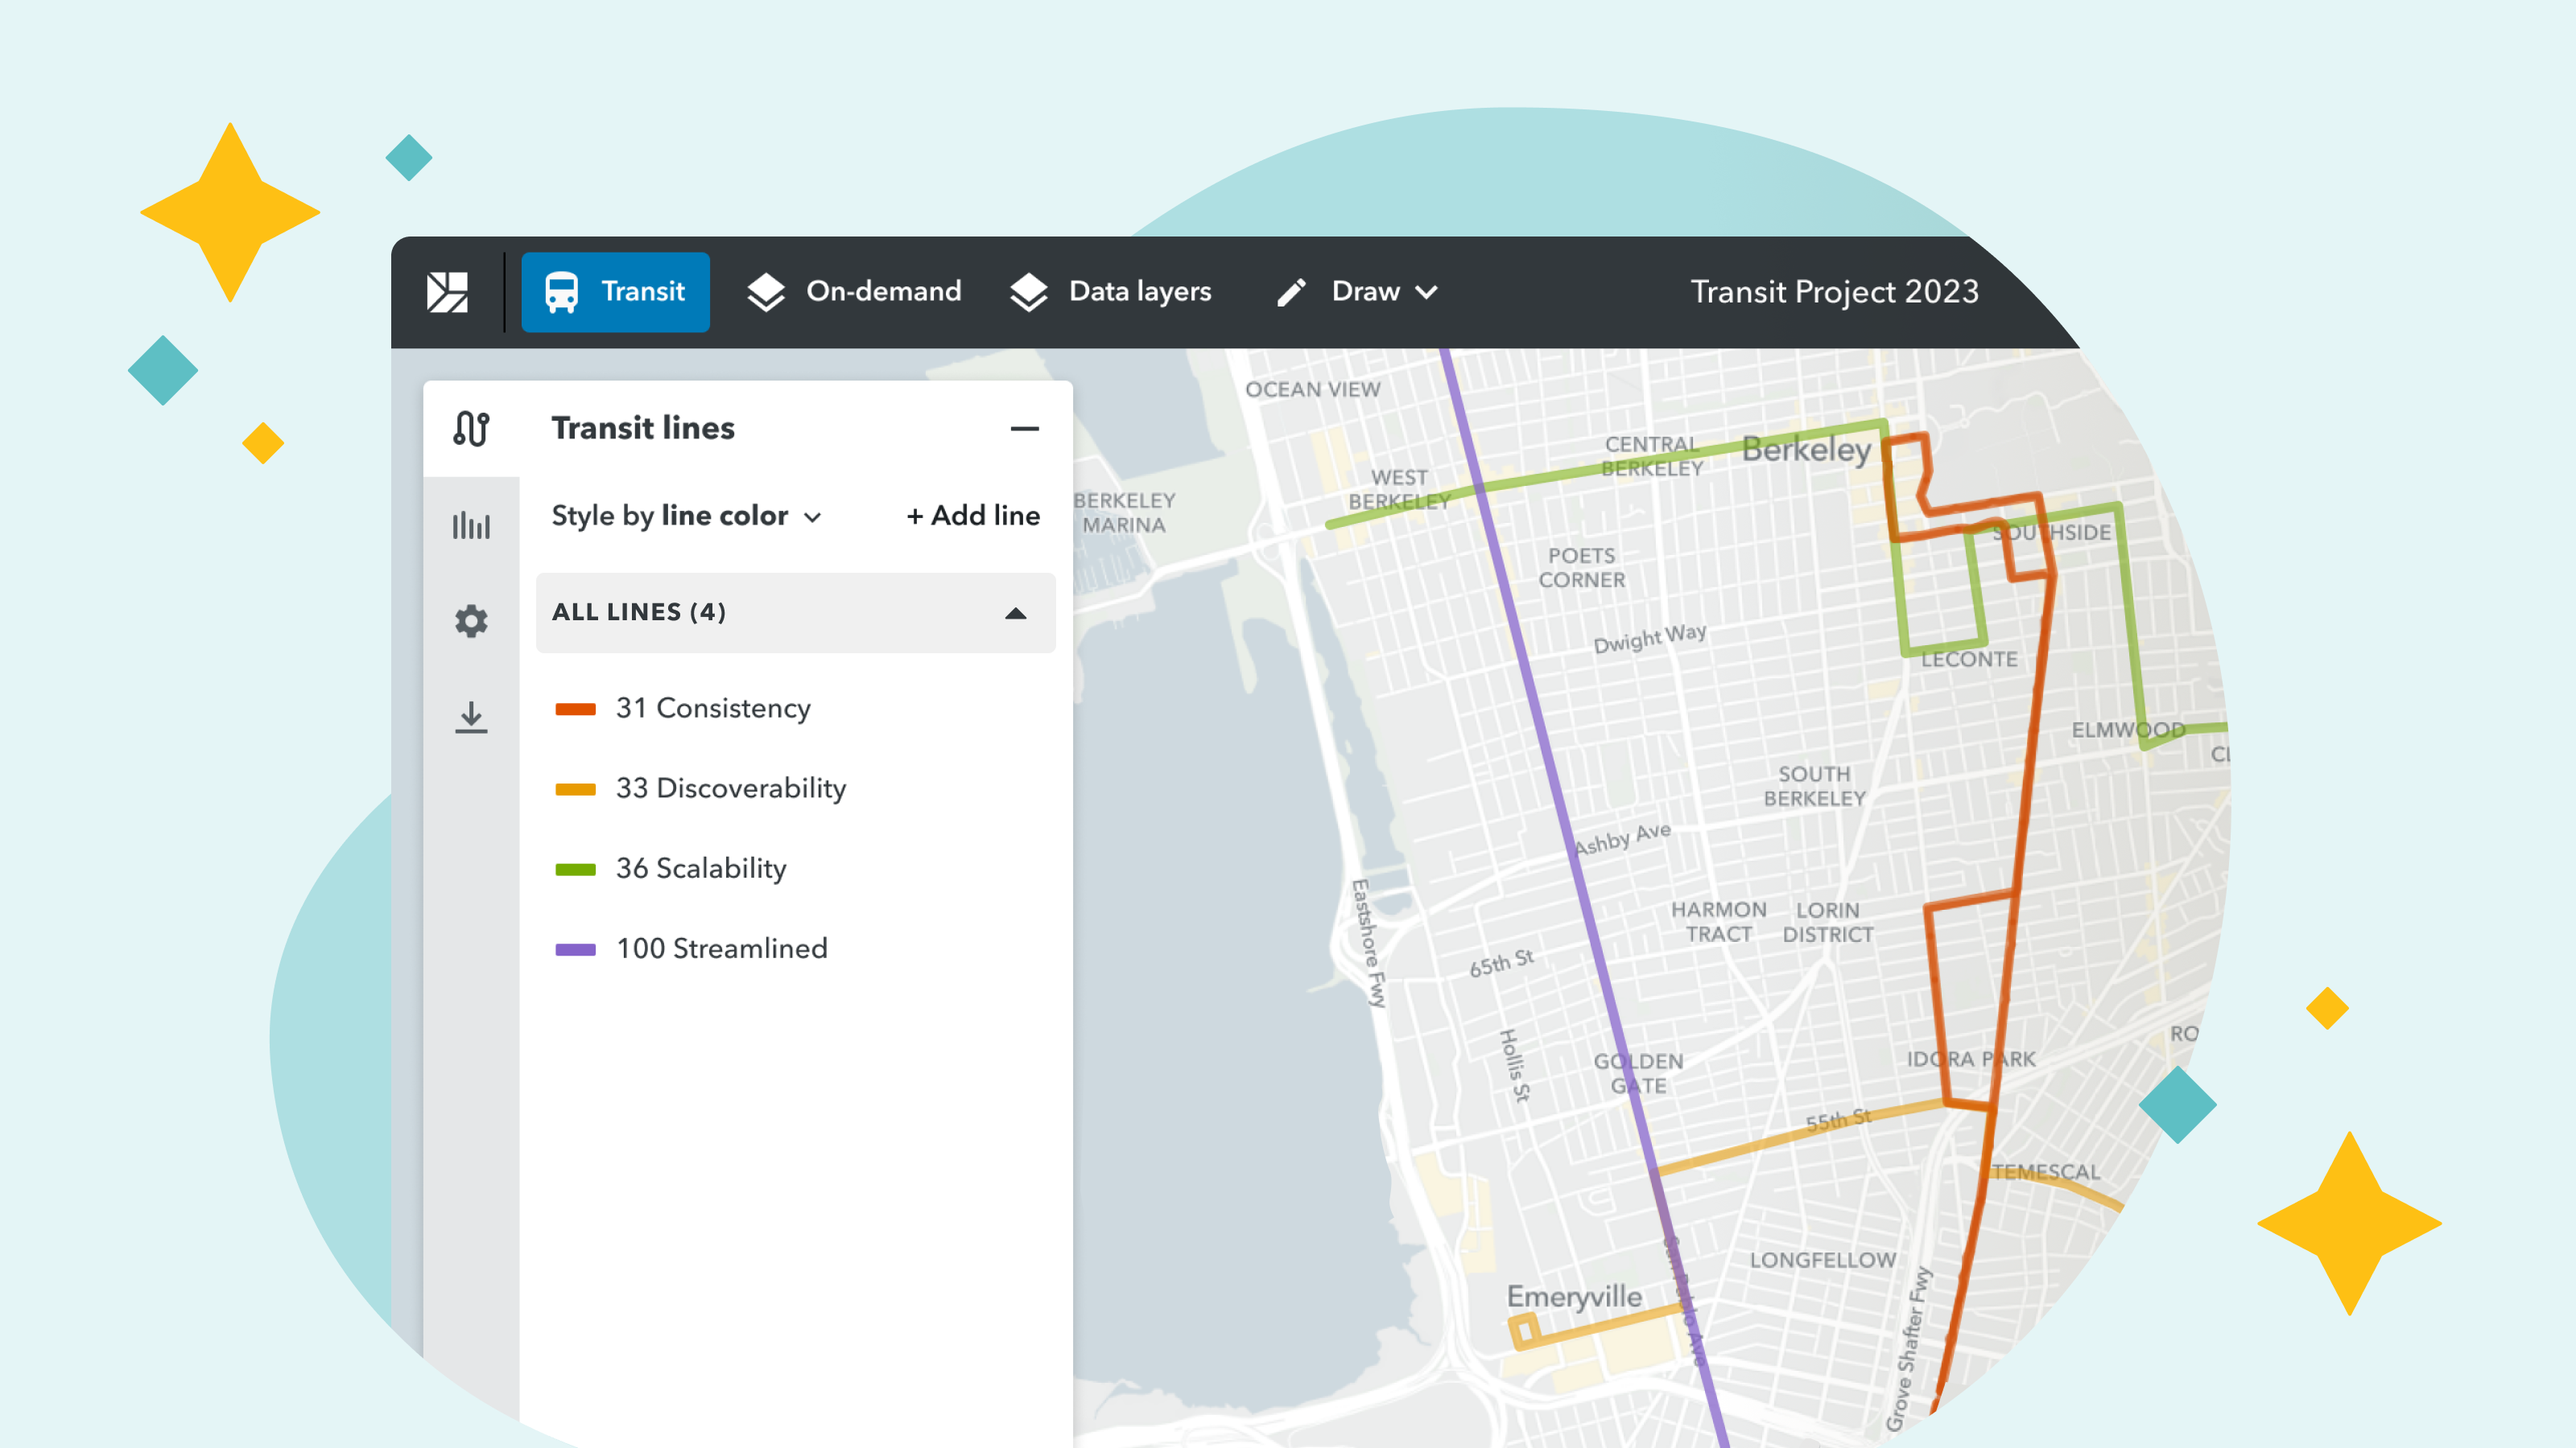Open the settings gear in sidebar
Screen dimensions: 2576x1448
pyautogui.click(x=471, y=620)
